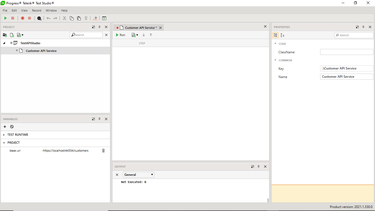Open the settings gear icon in toolbar

39,18
